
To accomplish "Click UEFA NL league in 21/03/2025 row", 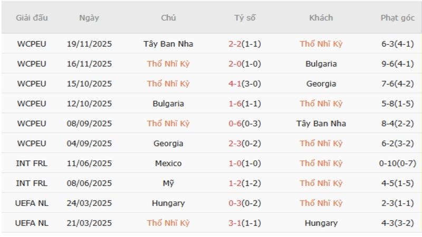I will (x=32, y=223).
